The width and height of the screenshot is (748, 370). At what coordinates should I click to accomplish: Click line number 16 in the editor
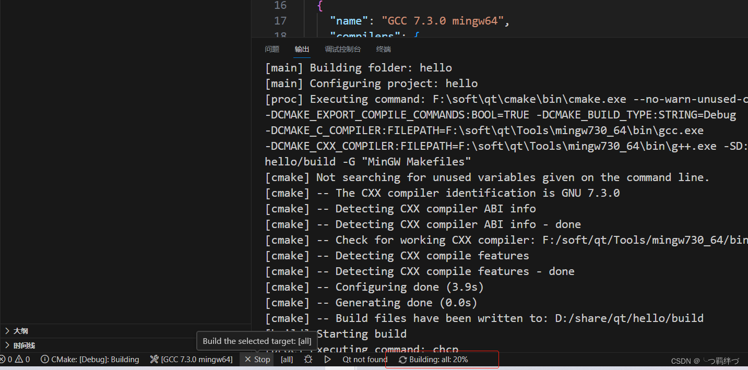coord(280,5)
